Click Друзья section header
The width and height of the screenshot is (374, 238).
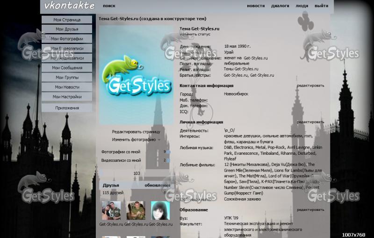[111, 185]
